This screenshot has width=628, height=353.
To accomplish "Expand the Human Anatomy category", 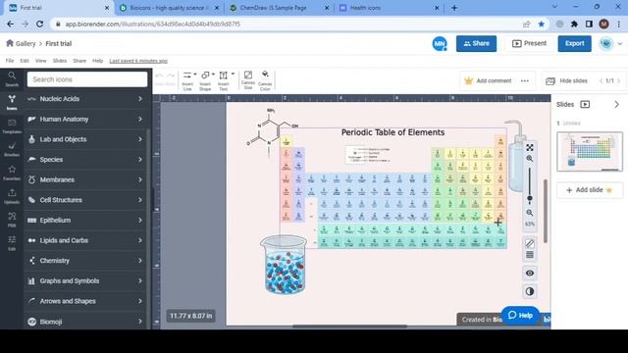I will 85,119.
